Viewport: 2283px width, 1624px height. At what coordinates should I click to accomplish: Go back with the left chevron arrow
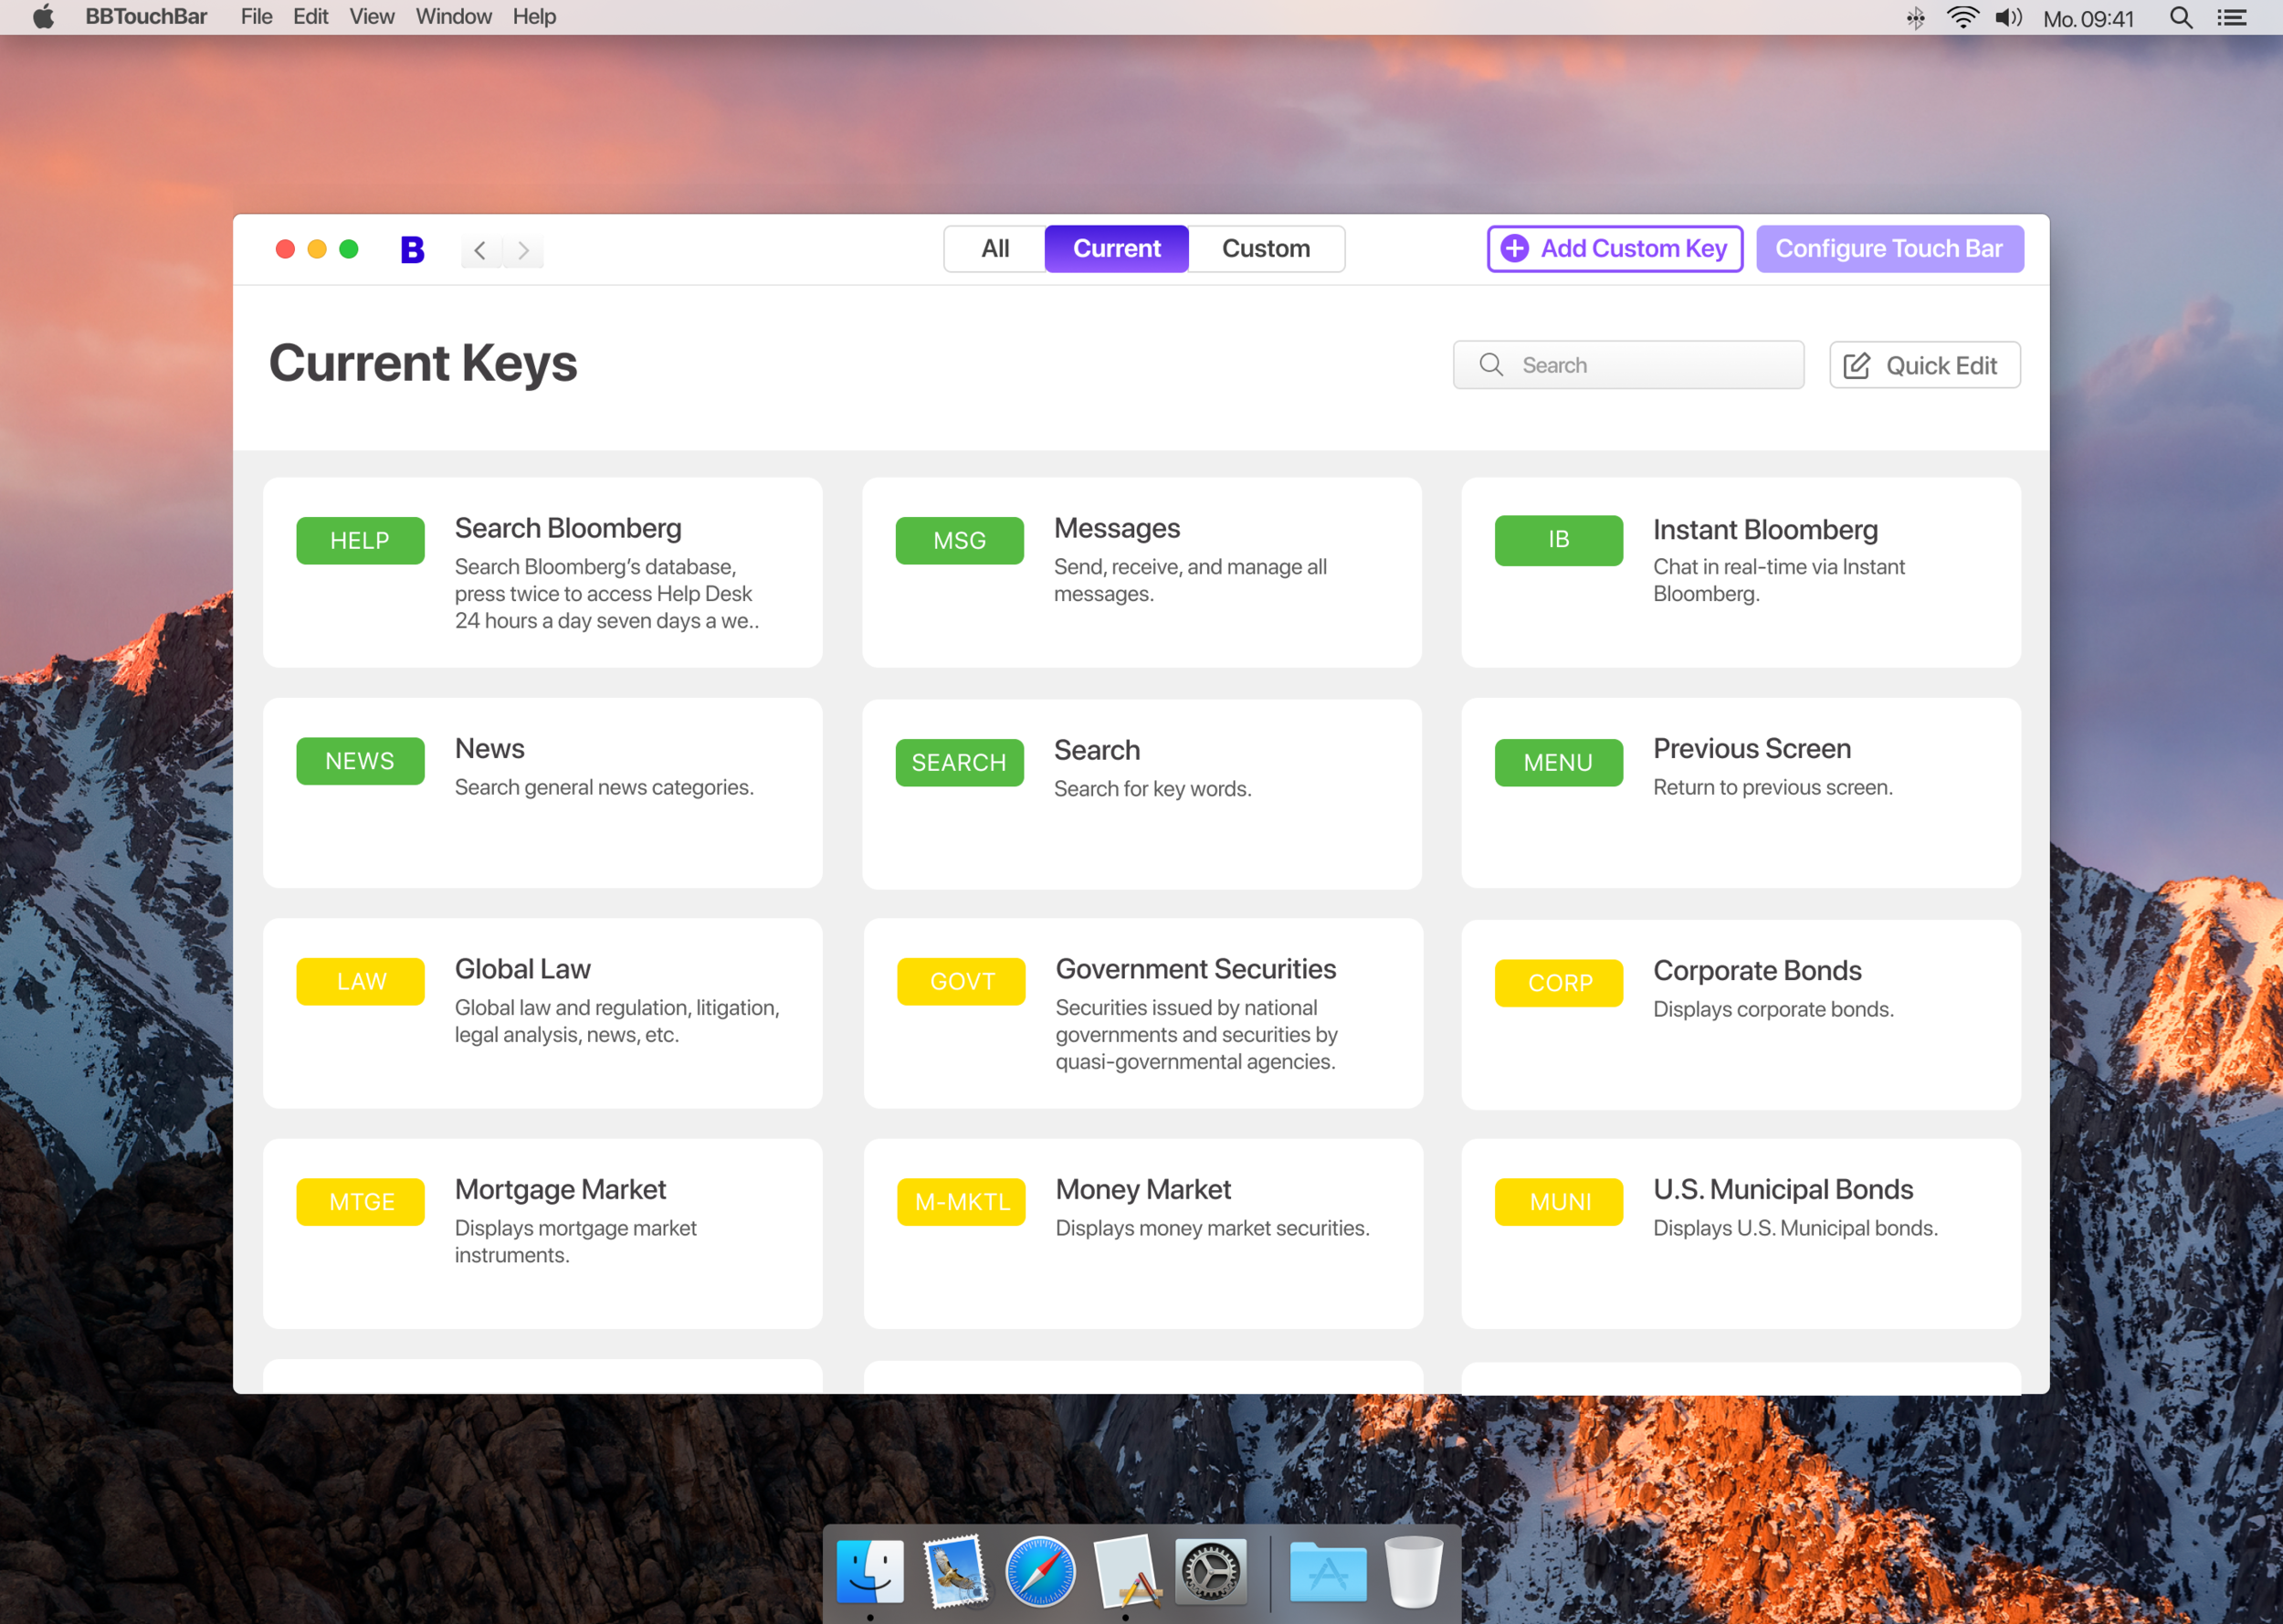click(480, 250)
